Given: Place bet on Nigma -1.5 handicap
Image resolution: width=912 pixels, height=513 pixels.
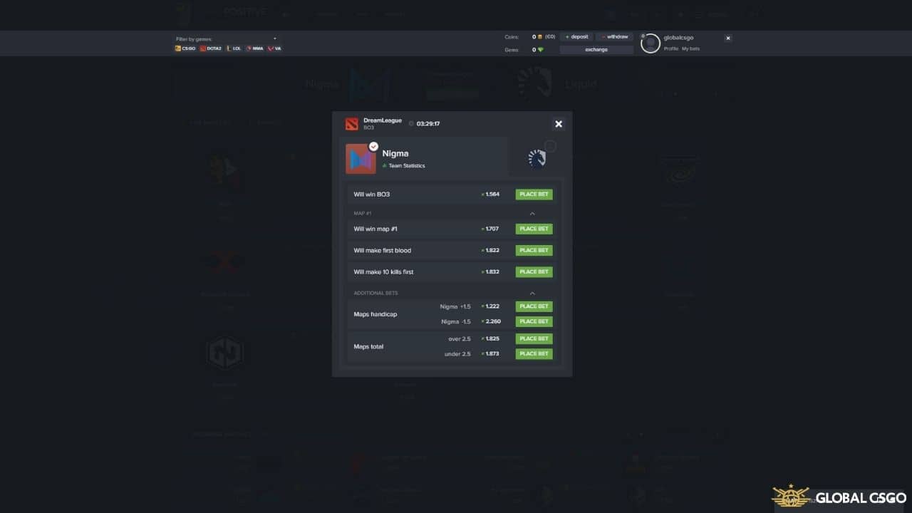Looking at the screenshot, I should 534,321.
